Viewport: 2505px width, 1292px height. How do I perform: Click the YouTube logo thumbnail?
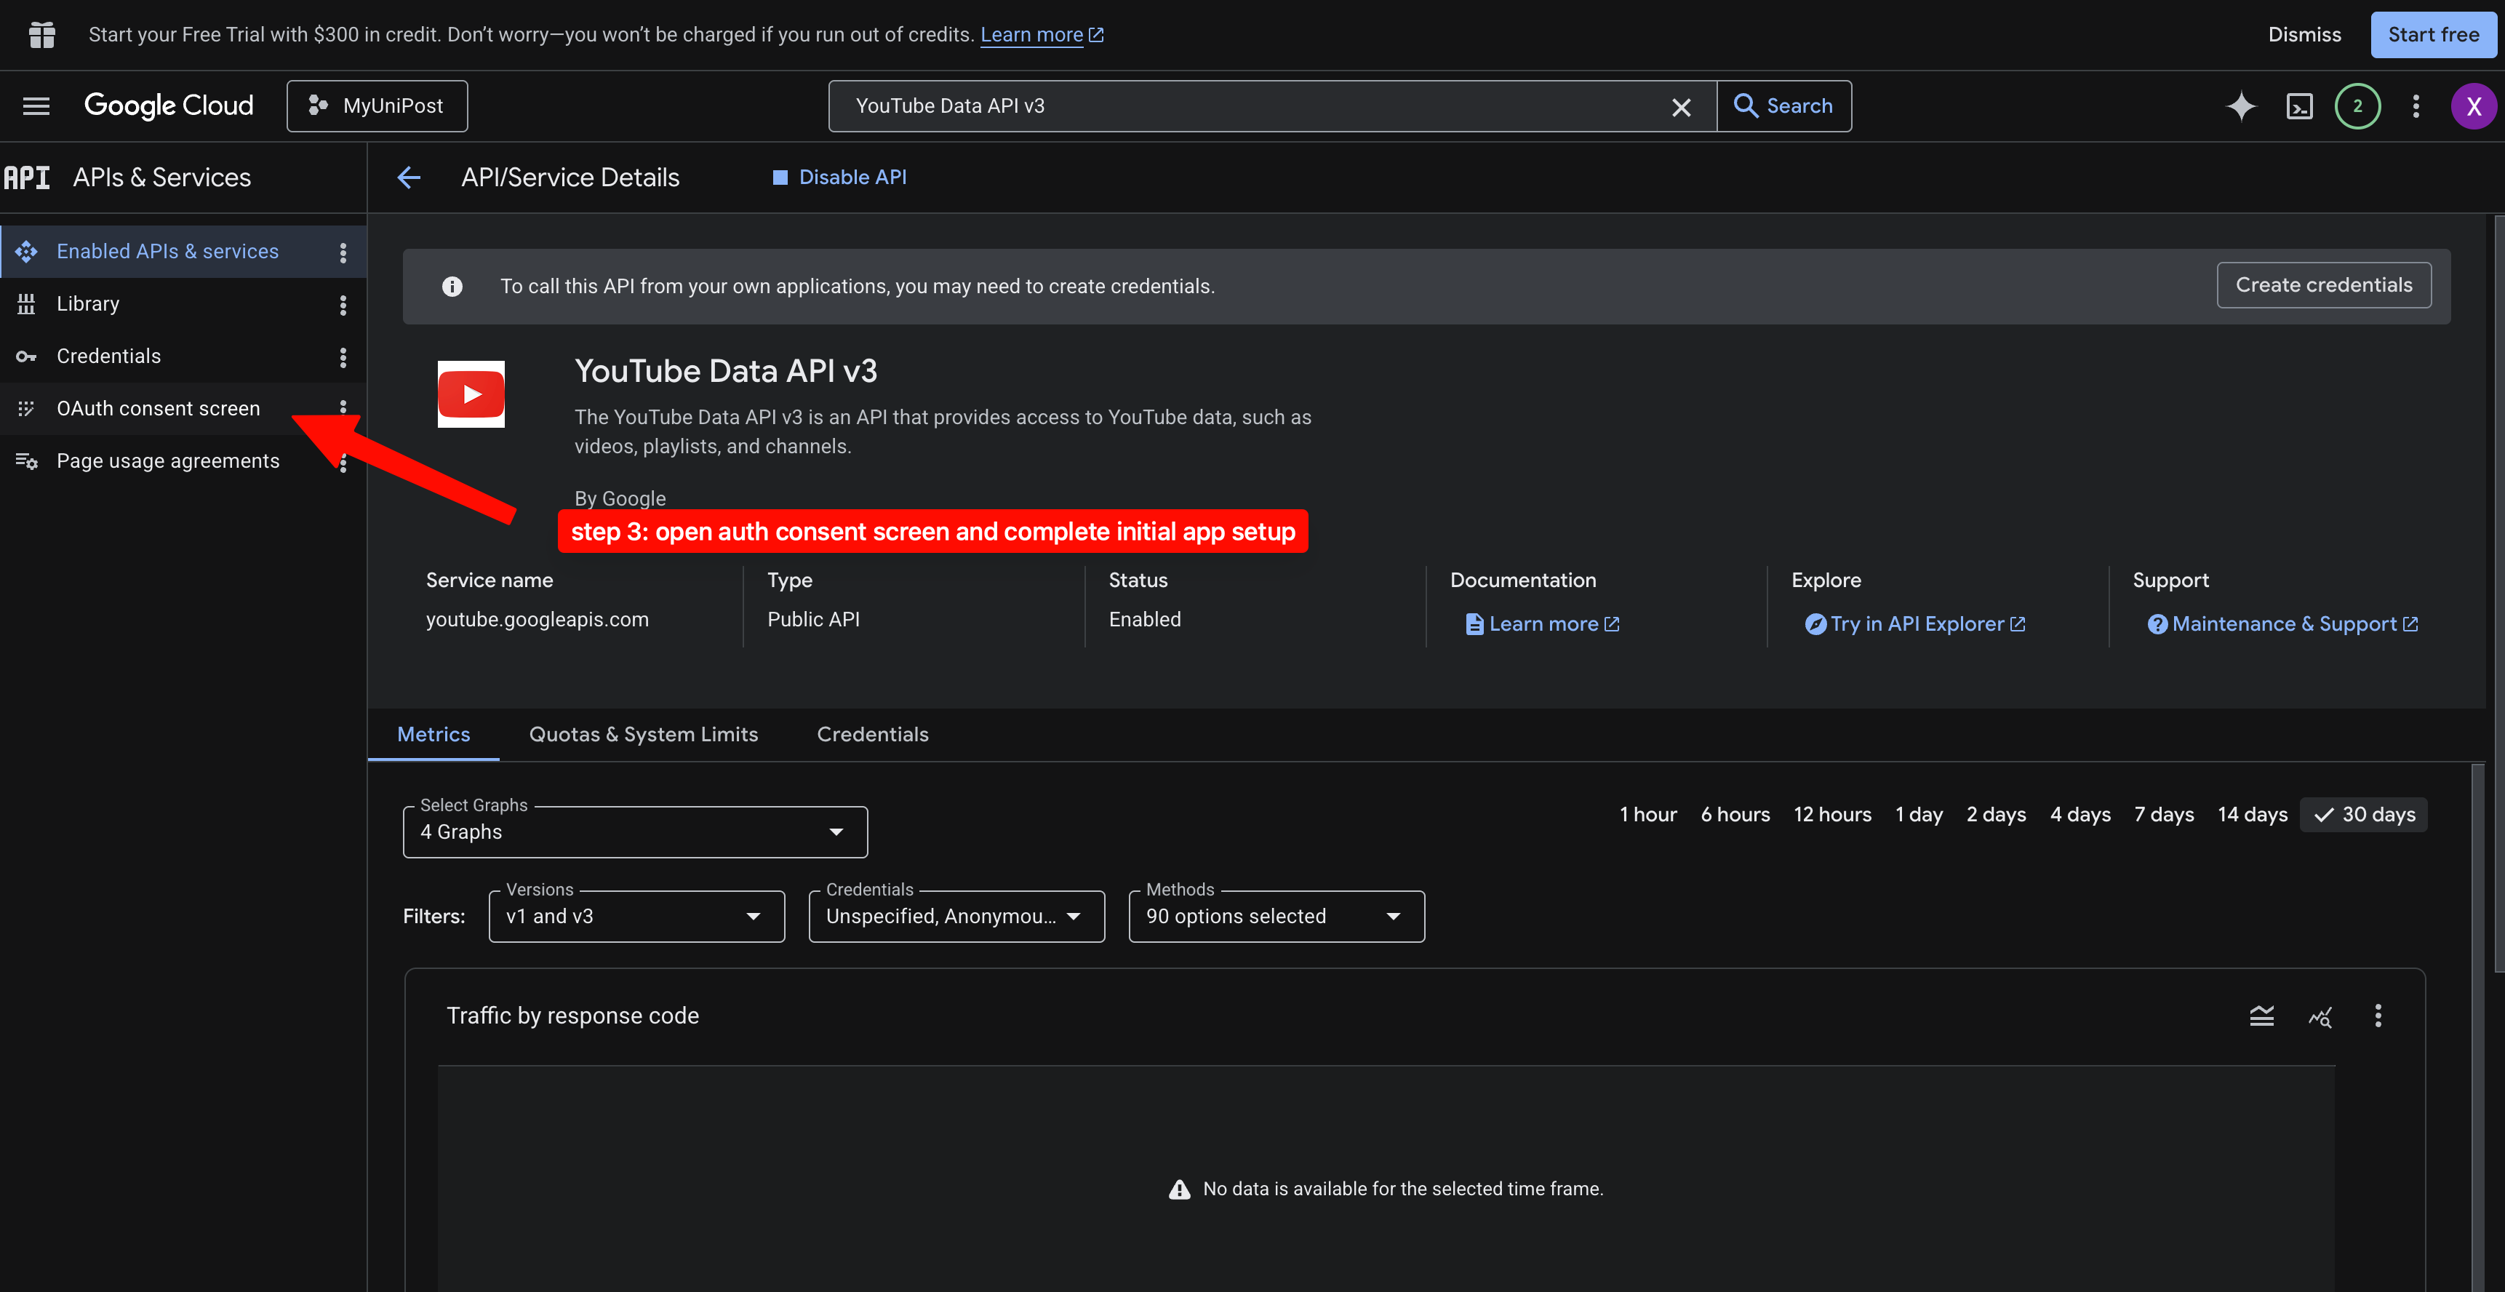471,394
